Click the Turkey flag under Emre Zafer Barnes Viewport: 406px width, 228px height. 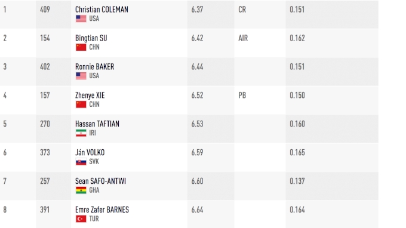[81, 219]
